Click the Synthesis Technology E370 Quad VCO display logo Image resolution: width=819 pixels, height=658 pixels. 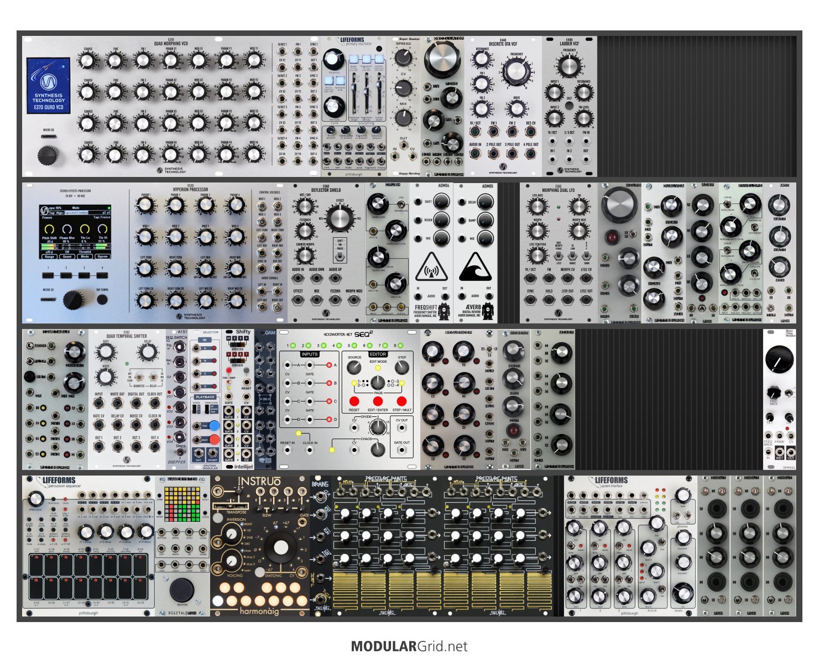click(x=49, y=86)
